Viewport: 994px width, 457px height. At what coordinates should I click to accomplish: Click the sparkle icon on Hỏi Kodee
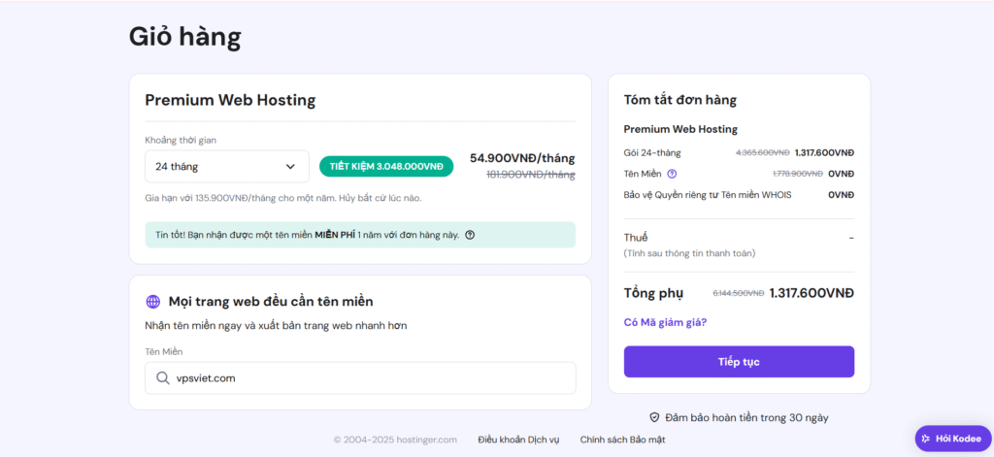click(x=926, y=439)
